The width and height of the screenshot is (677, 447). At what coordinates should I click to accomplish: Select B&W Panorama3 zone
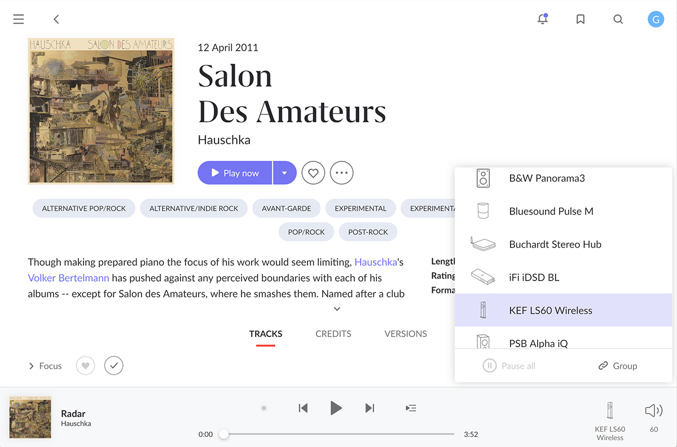point(563,178)
